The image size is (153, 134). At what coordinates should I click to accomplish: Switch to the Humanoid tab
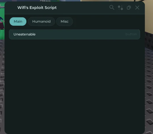pos(41,21)
